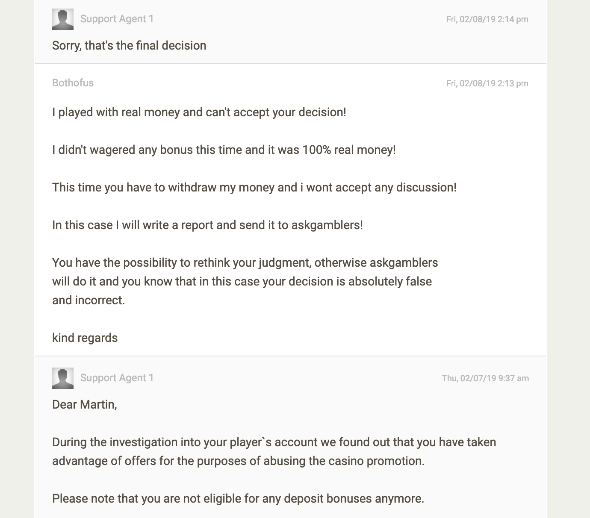The height and width of the screenshot is (518, 590).
Task: Click the "withdraw my money" sentence
Action: [x=254, y=187]
